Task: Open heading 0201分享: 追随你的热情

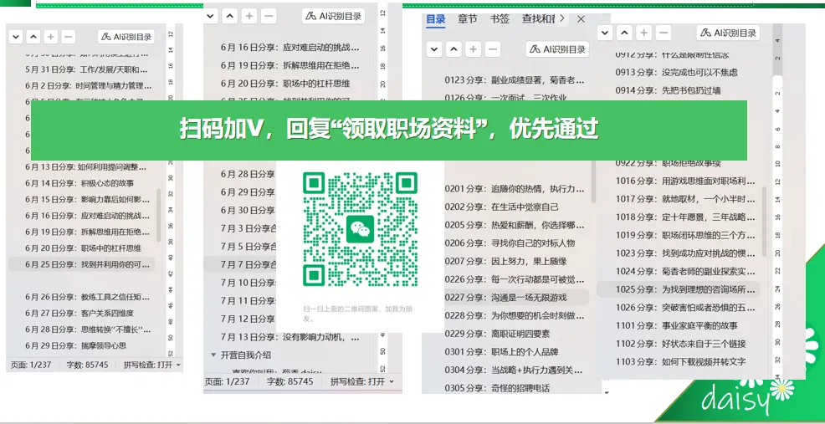Action: [515, 189]
